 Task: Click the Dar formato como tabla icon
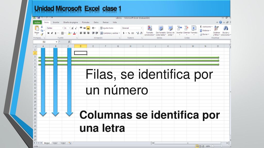click(161, 28)
